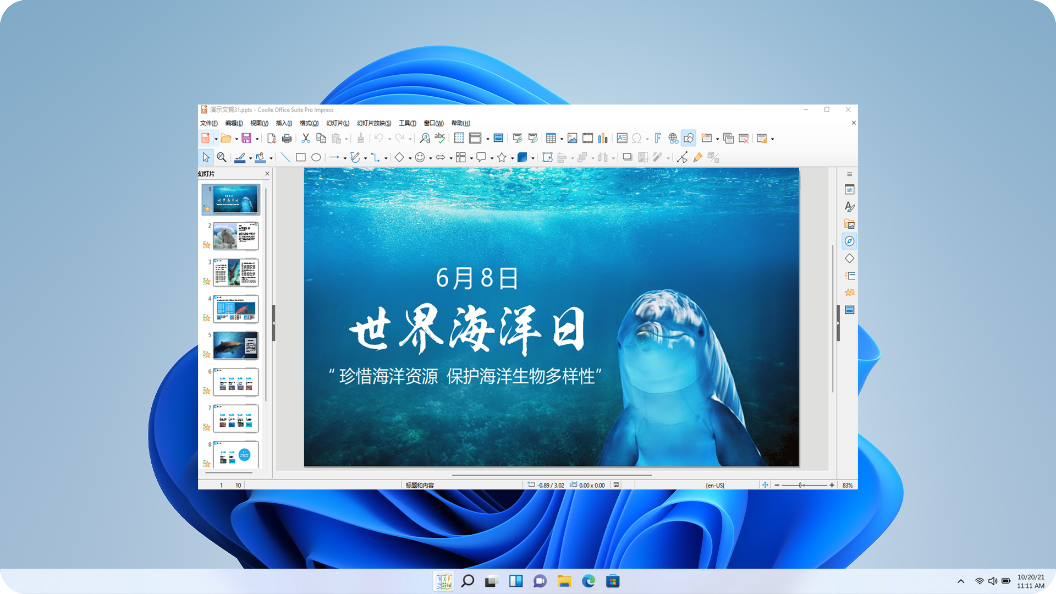
Task: Open the 格式(O) menu
Action: tap(309, 123)
